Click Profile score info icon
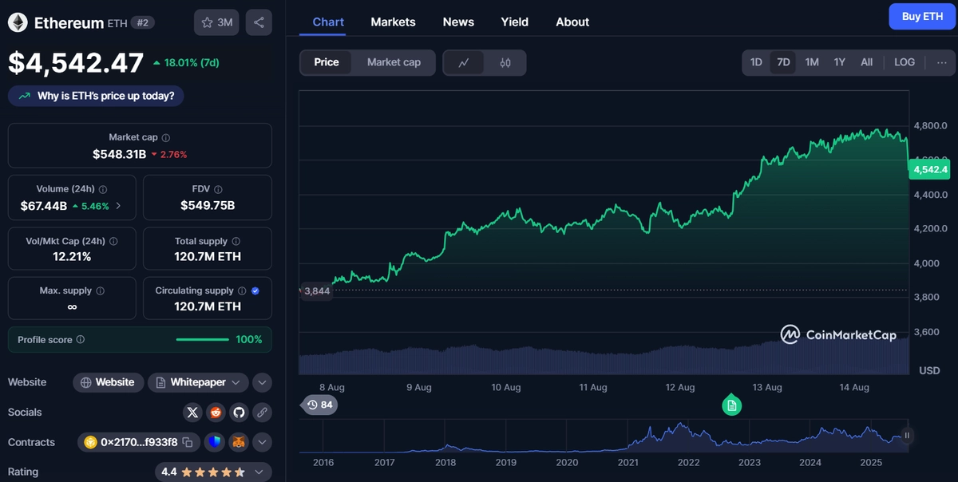The image size is (958, 482). point(81,339)
